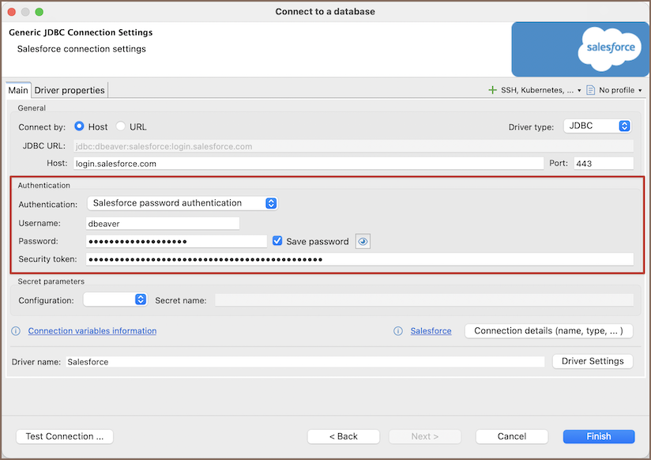The height and width of the screenshot is (460, 651).
Task: Open the No profile dropdown
Action: click(620, 90)
